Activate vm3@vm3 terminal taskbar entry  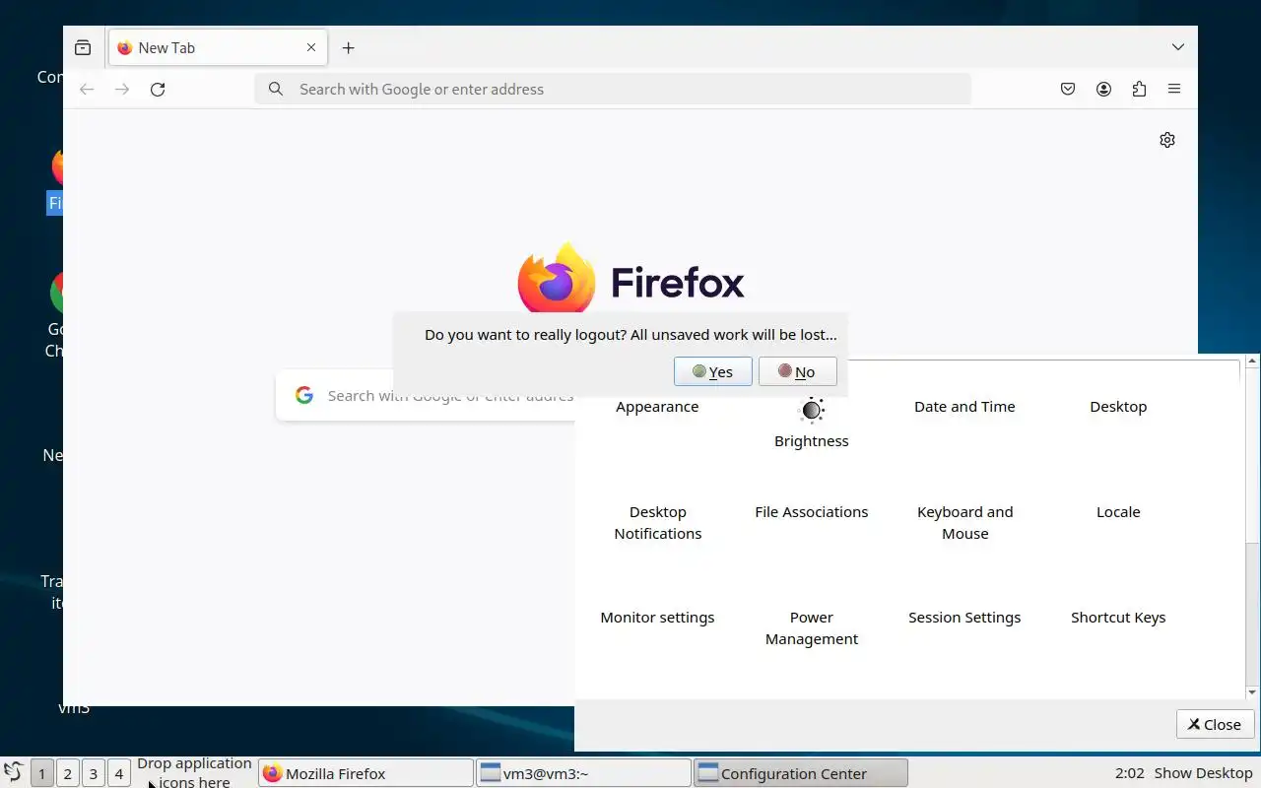[x=583, y=773]
